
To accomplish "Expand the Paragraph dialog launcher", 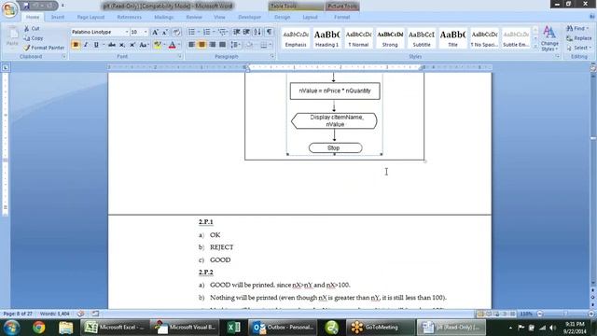I will (272, 56).
